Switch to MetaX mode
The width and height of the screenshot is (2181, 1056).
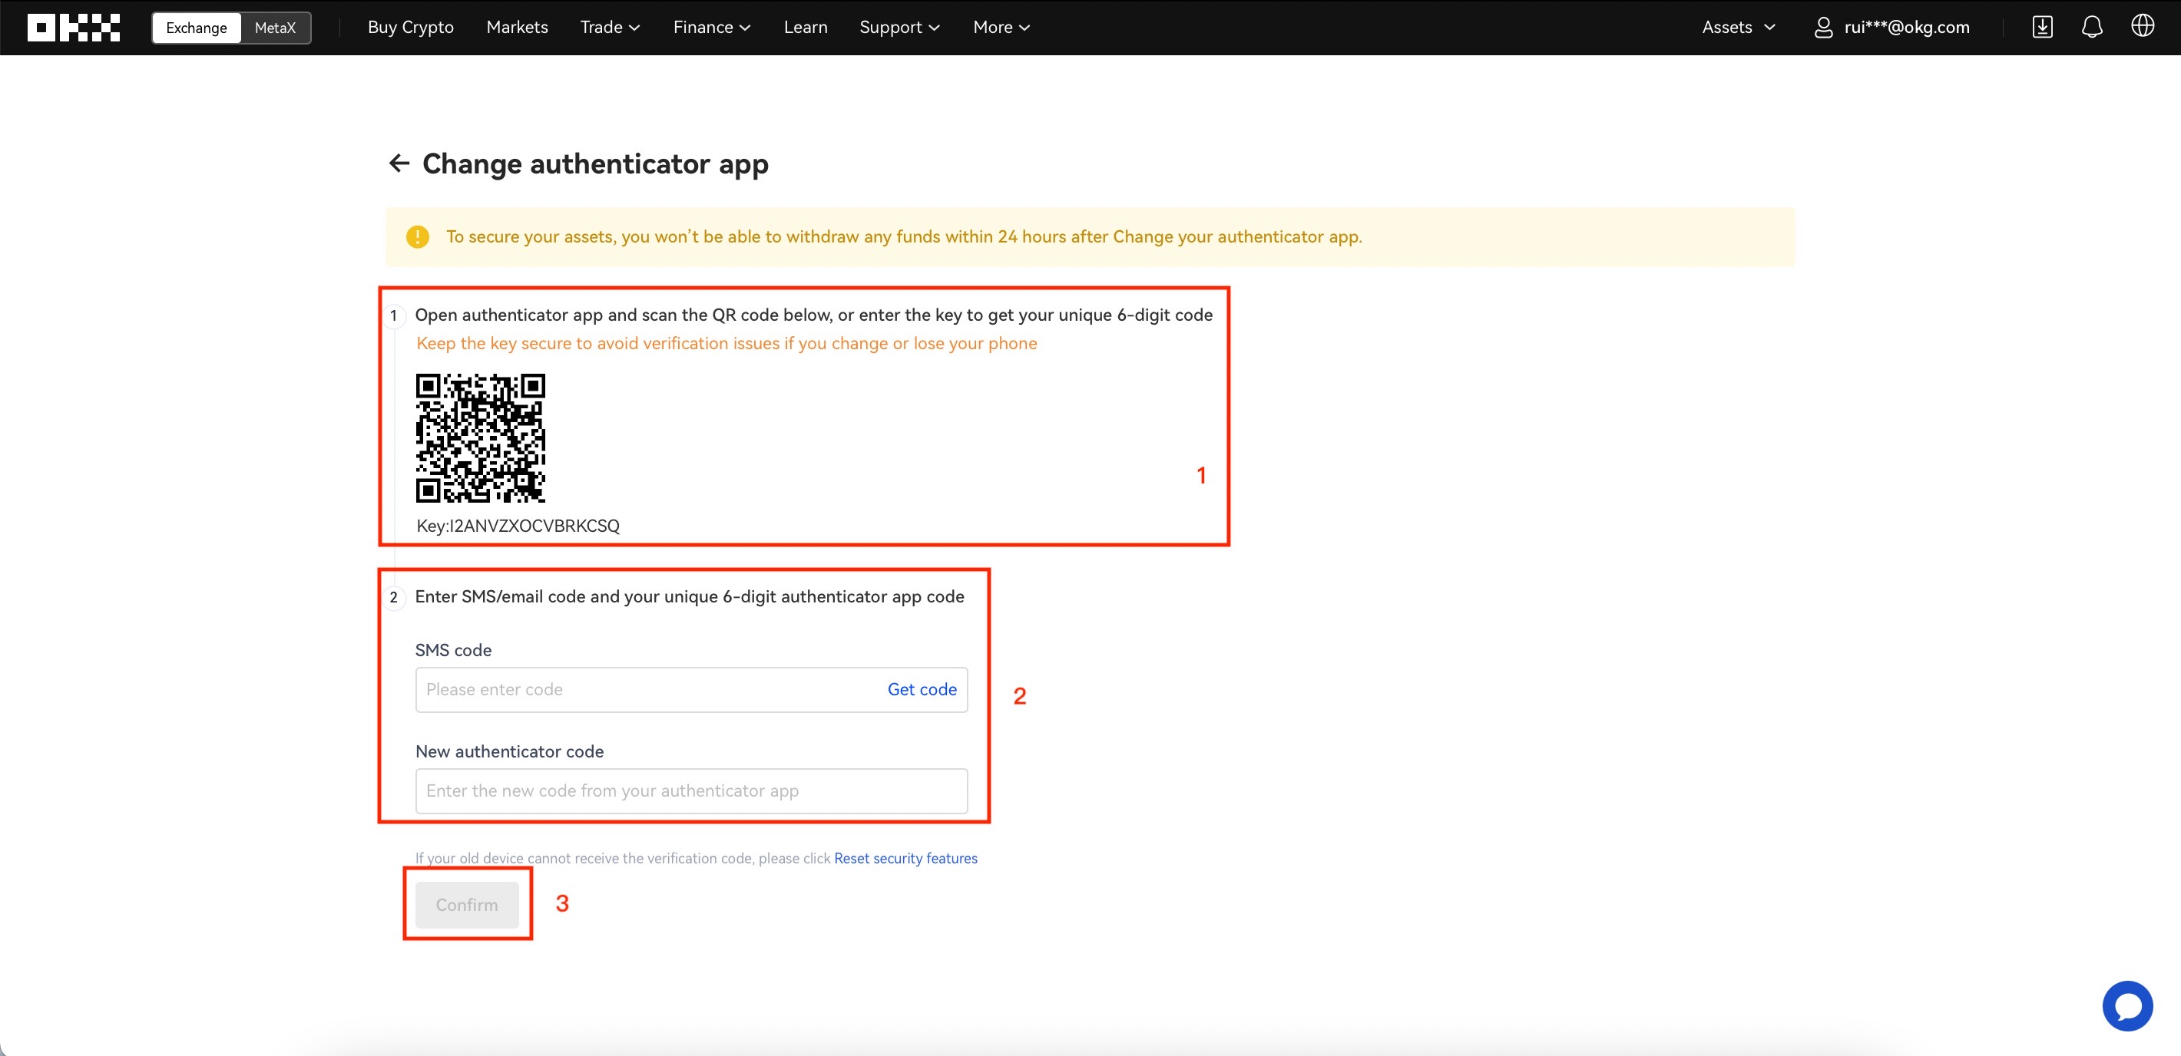click(275, 28)
